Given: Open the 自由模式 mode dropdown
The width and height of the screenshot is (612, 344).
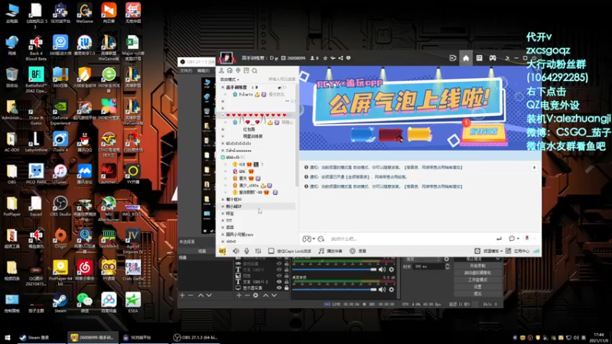Looking at the screenshot, I should [x=230, y=80].
